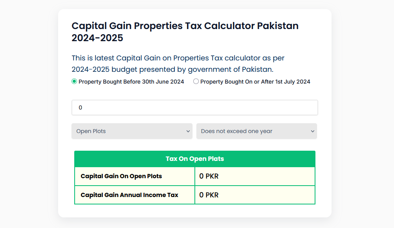Click the 'Tax On Open Plots' green table header
Viewport: 394px width, 228px height.
click(195, 159)
